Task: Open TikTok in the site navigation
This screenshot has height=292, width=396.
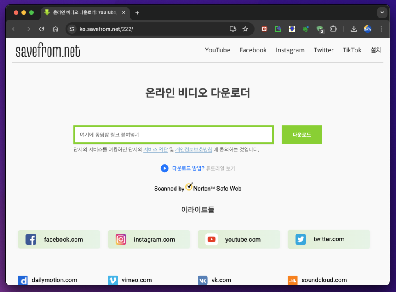Action: pos(352,50)
